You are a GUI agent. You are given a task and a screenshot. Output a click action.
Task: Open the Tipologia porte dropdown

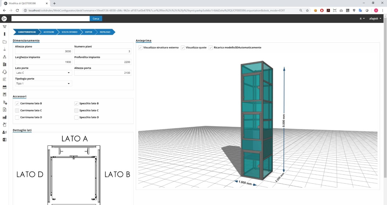click(x=43, y=84)
